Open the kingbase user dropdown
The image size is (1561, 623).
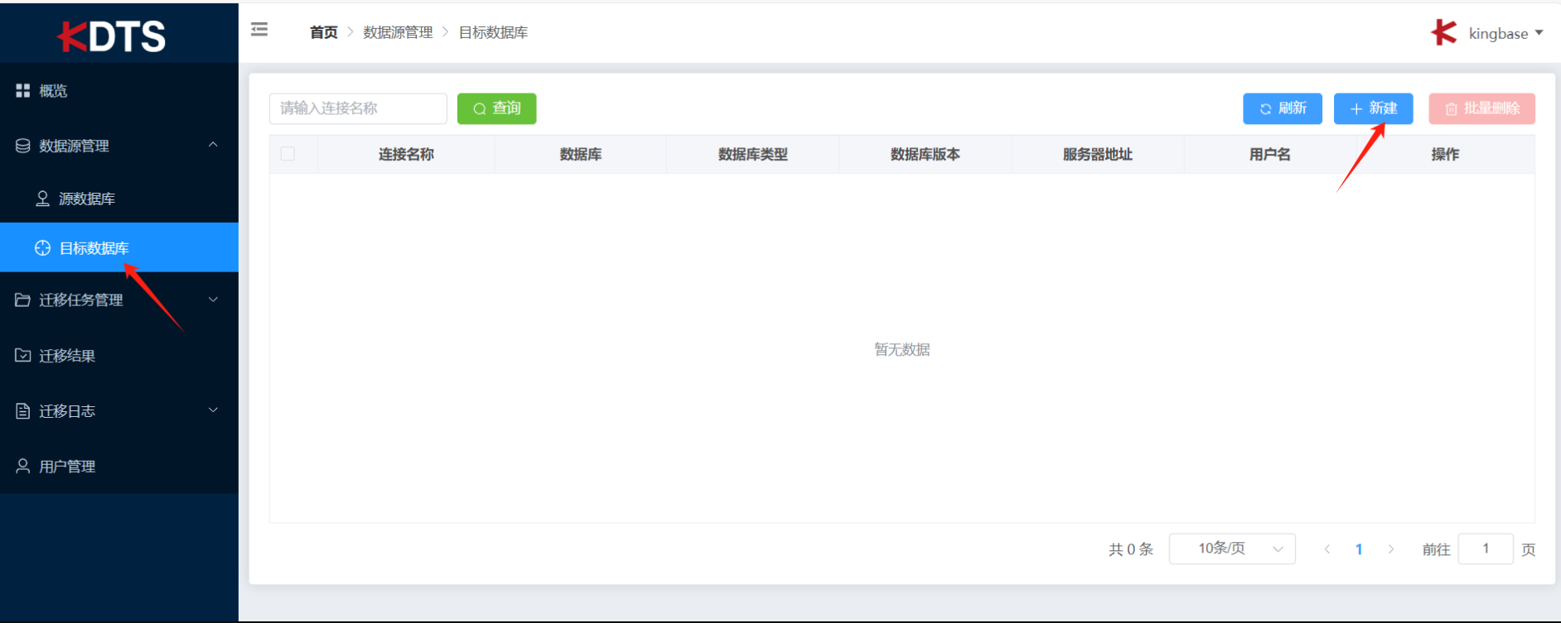pyautogui.click(x=1505, y=33)
